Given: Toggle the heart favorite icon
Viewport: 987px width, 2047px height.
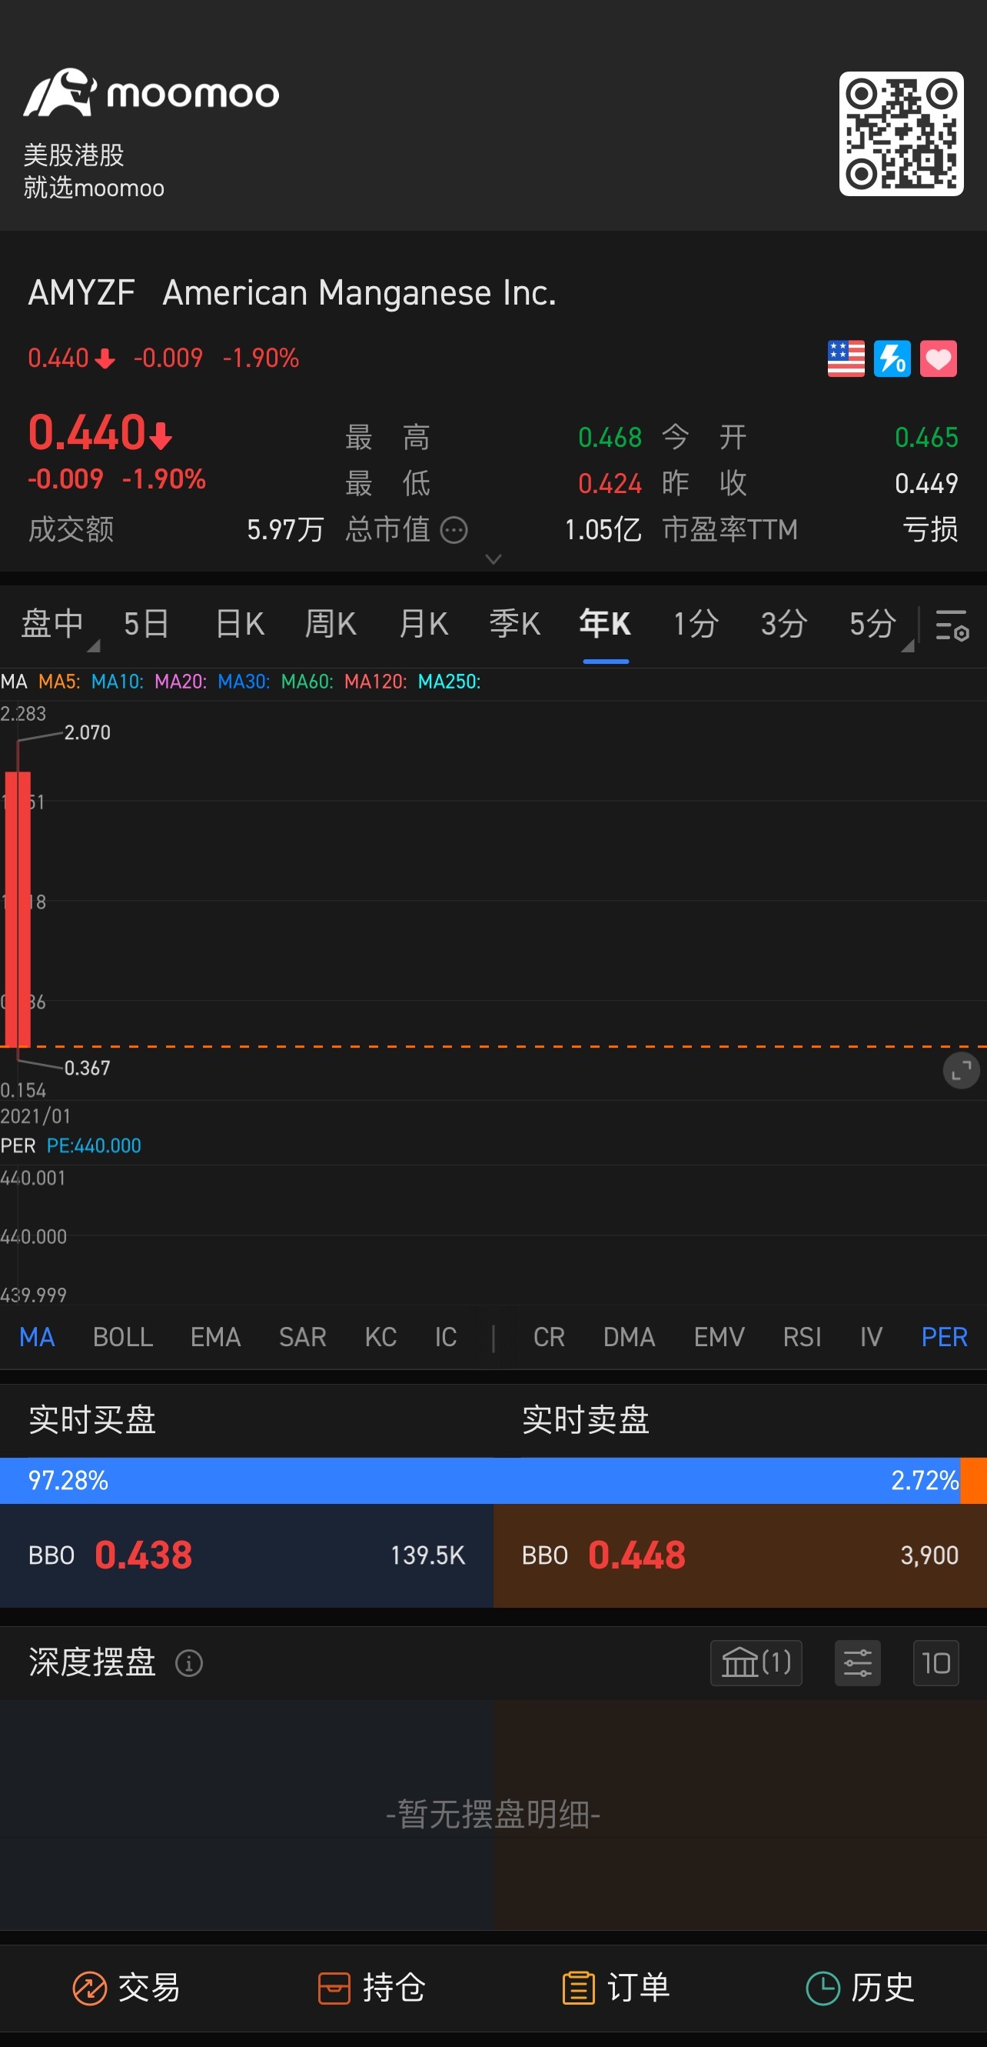Looking at the screenshot, I should [x=938, y=358].
